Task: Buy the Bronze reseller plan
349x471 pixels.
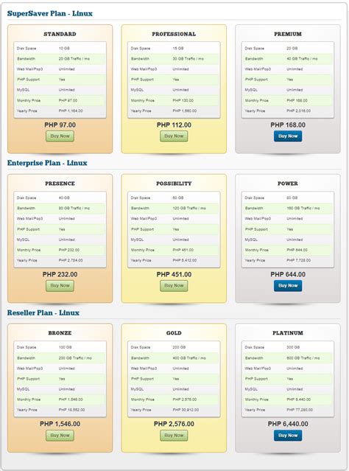Action: [60, 436]
